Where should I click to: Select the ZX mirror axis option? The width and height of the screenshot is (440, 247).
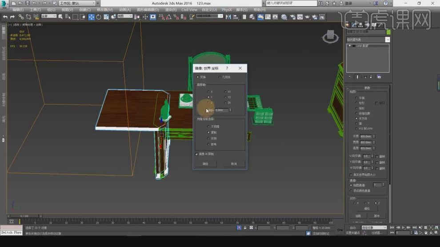(225, 103)
